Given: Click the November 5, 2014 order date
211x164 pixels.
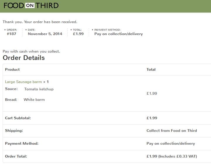Looking at the screenshot, I should pyautogui.click(x=45, y=34).
